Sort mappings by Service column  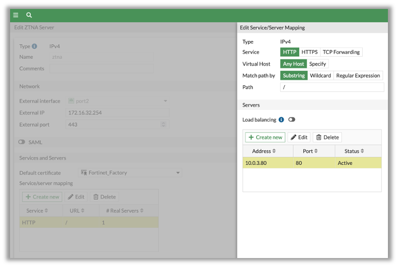46,210
